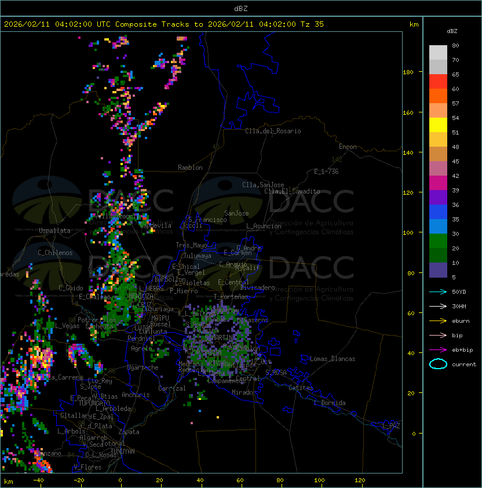482x488 pixels.
Task: Click the Mirador map label
Action: tap(244, 392)
